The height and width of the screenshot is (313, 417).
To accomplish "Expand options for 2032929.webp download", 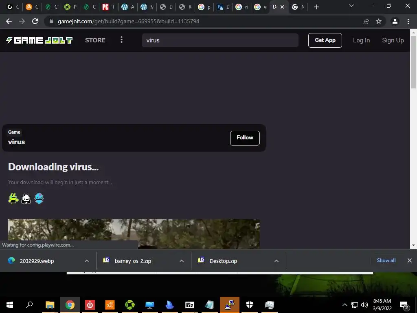I will click(87, 261).
